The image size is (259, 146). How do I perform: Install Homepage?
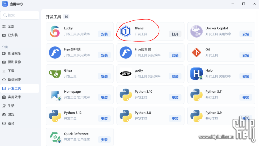click(x=104, y=97)
